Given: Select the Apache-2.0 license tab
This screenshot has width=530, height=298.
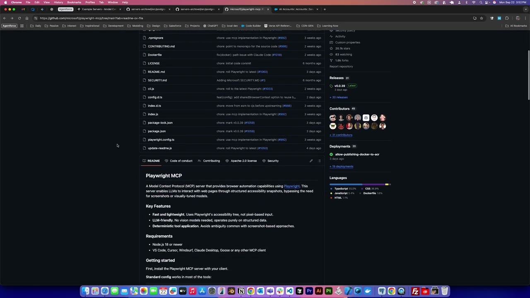Looking at the screenshot, I should [x=241, y=161].
